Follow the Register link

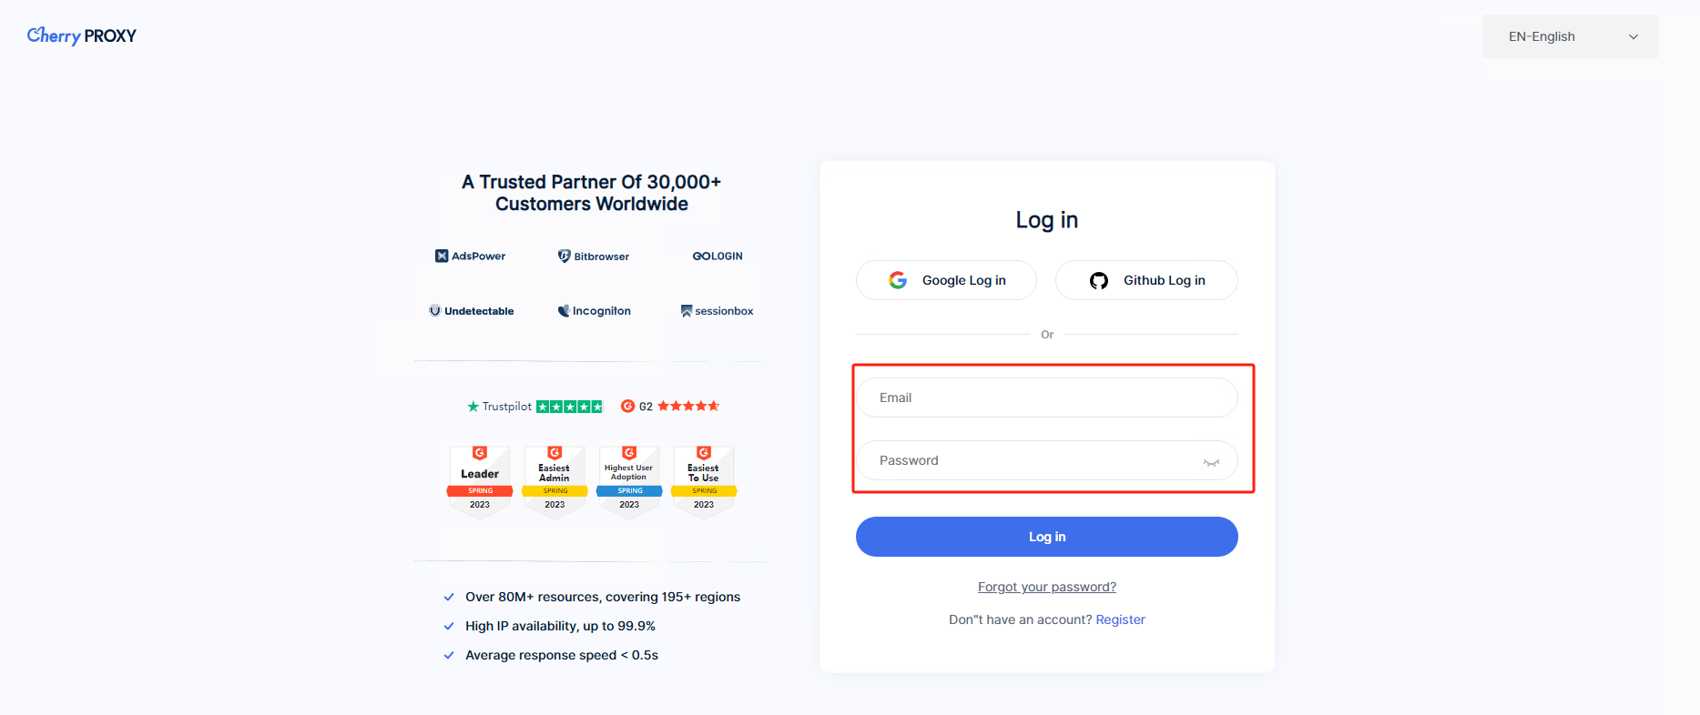coord(1120,619)
